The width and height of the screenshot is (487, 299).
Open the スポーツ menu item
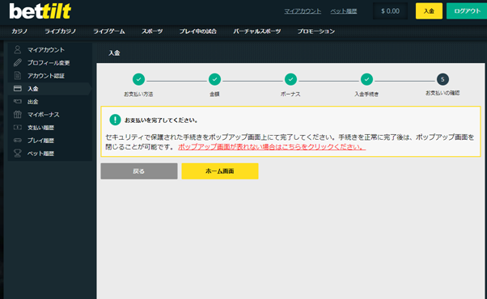[152, 32]
